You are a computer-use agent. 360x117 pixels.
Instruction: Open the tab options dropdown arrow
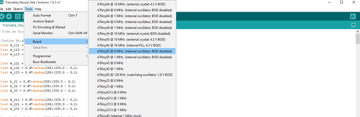(x=353, y=25)
